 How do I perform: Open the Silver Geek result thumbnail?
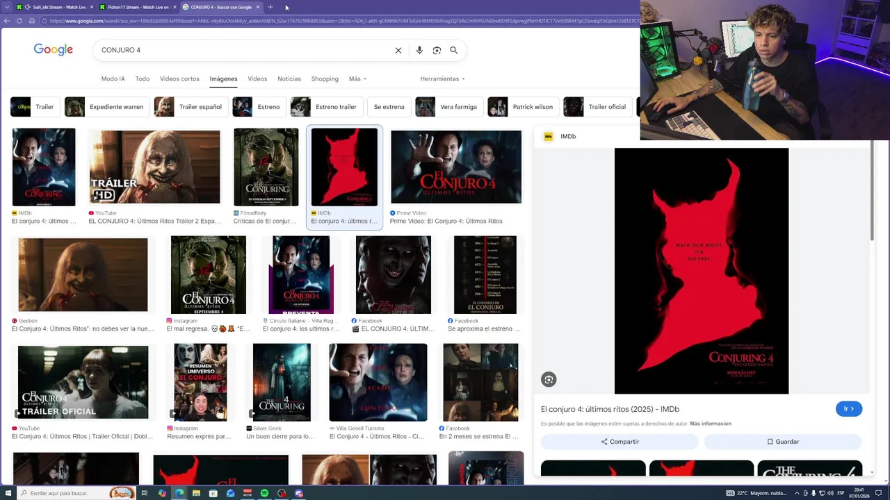282,383
